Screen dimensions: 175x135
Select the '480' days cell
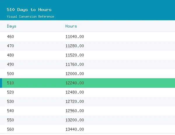10,55
